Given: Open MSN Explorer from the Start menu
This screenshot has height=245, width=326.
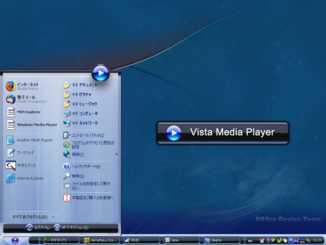Looking at the screenshot, I should pyautogui.click(x=23, y=112).
